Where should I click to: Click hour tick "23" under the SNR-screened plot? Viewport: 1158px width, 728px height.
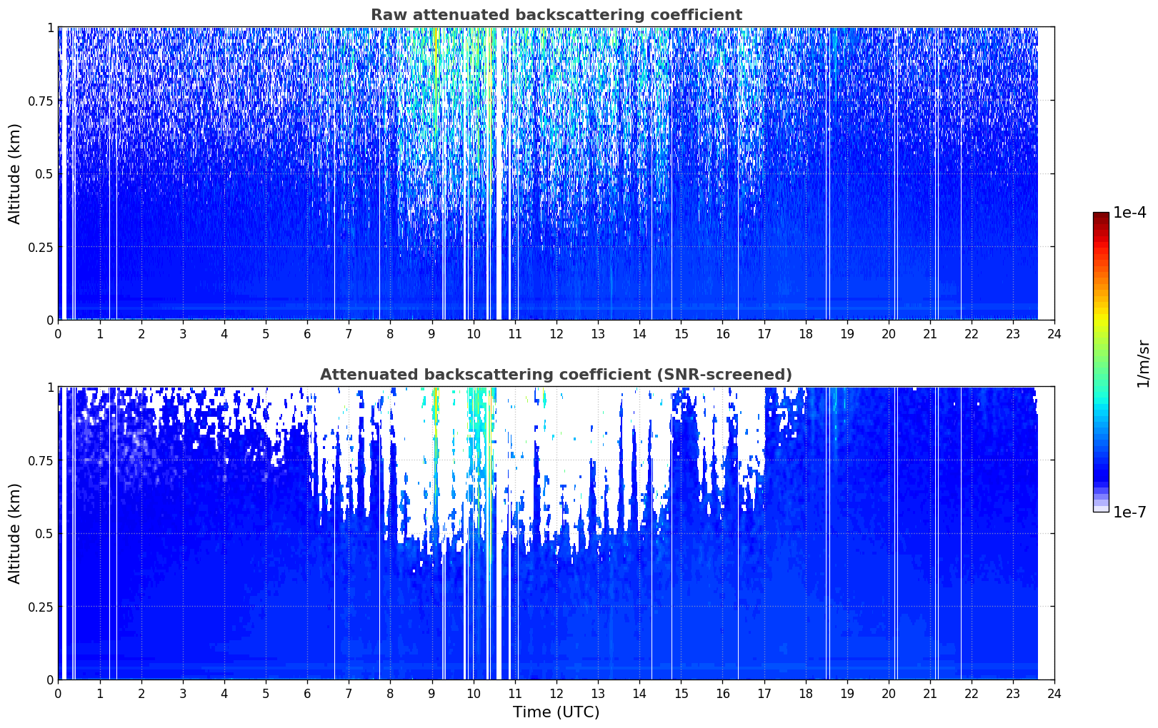point(1012,693)
